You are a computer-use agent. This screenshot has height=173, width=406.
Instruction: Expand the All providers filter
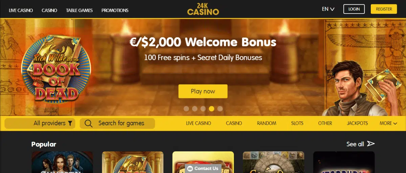tap(40, 123)
